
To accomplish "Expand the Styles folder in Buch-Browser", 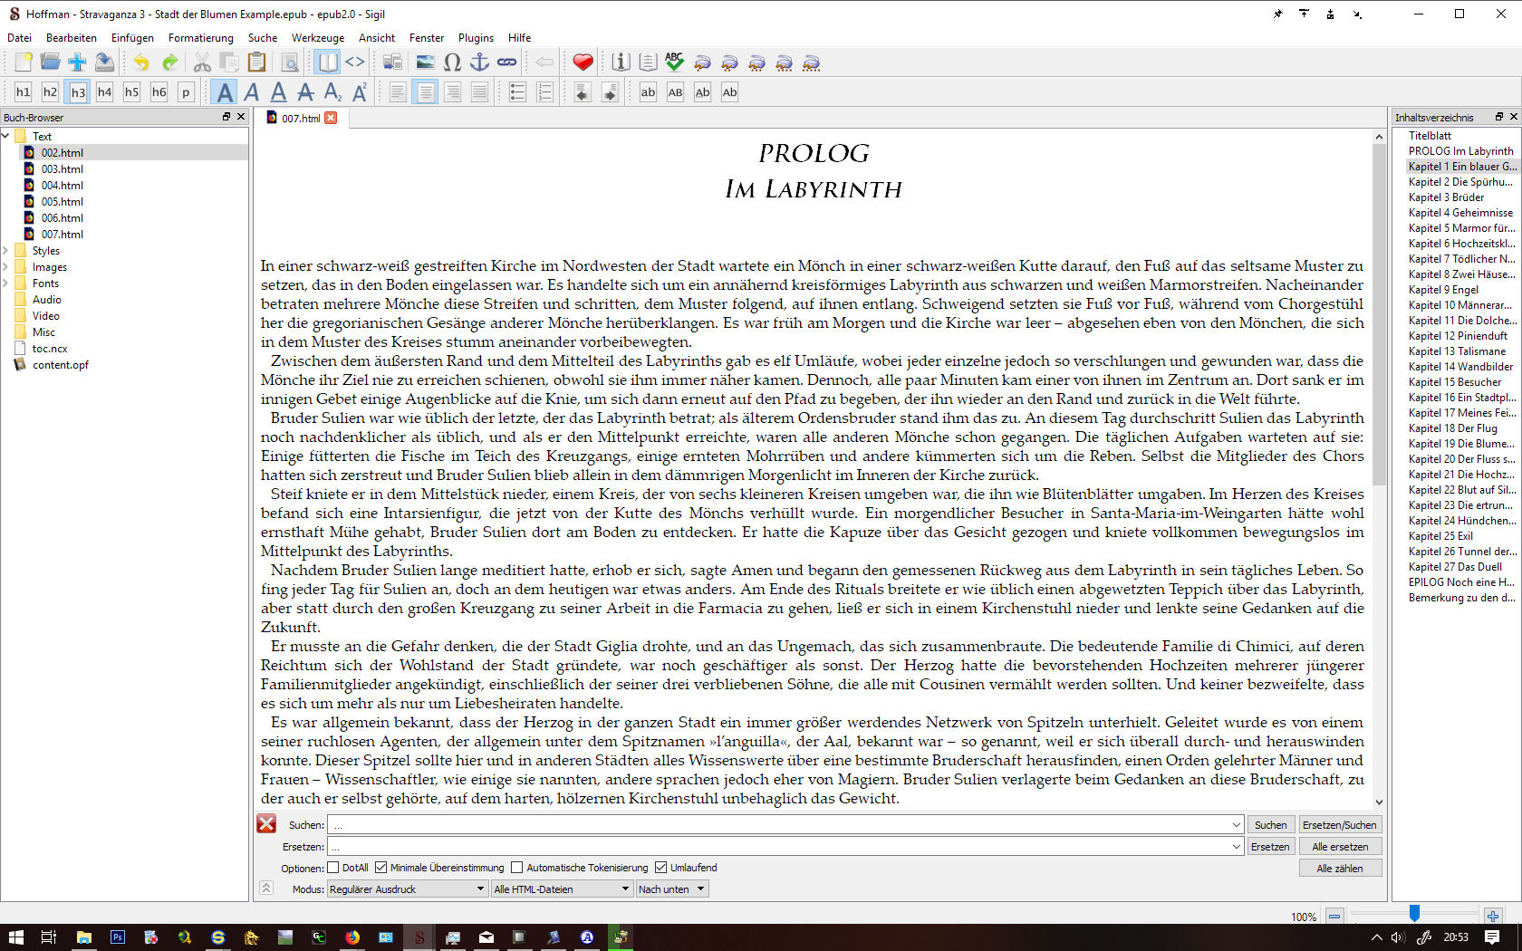I will [6, 251].
